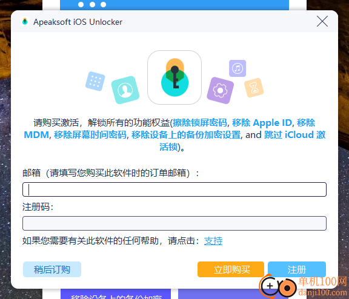The width and height of the screenshot is (349, 299).
Task: Click the central key lock app icon
Action: click(174, 77)
